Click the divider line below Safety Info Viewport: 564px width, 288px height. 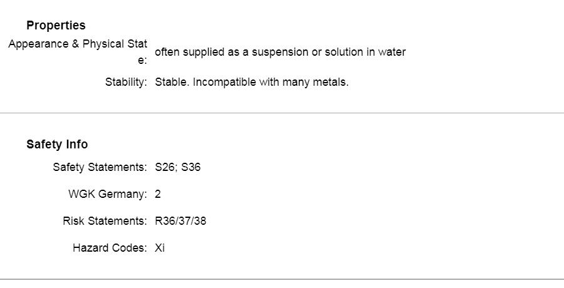pyautogui.click(x=282, y=279)
